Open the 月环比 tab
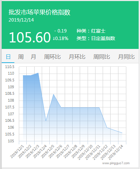 [x=77, y=57]
